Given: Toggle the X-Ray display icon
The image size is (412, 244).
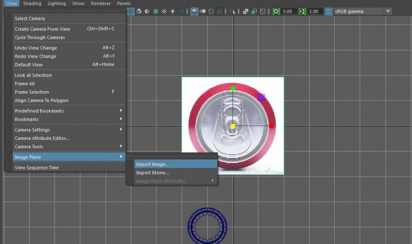Looking at the screenshot, I should pyautogui.click(x=246, y=12).
